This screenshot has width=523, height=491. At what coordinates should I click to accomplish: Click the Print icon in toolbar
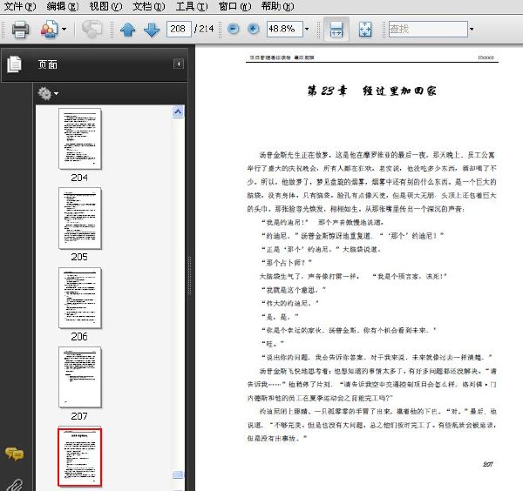click(x=20, y=30)
